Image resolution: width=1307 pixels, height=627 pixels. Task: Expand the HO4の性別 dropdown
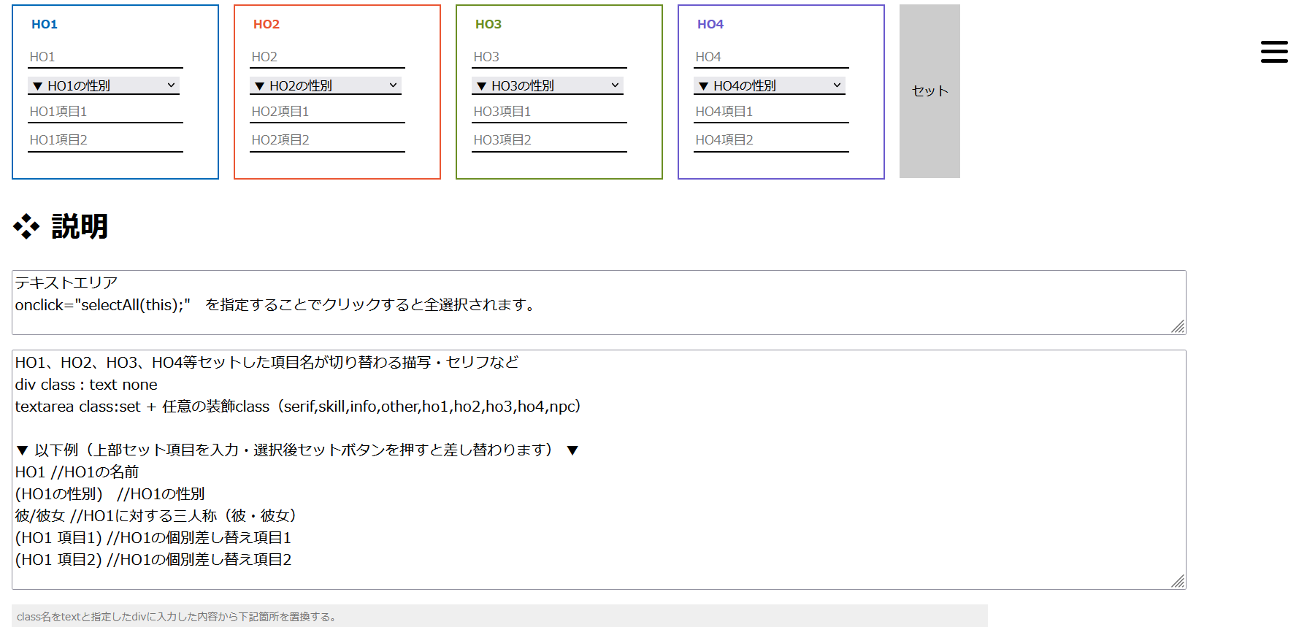pyautogui.click(x=770, y=85)
